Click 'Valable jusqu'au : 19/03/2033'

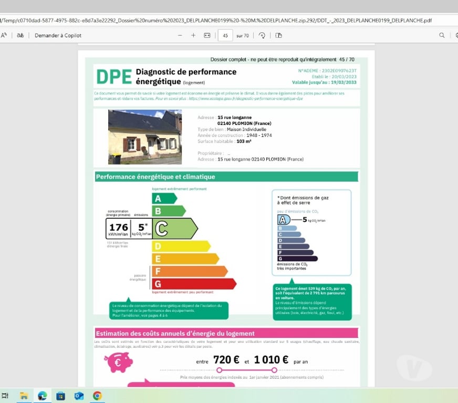(324, 82)
